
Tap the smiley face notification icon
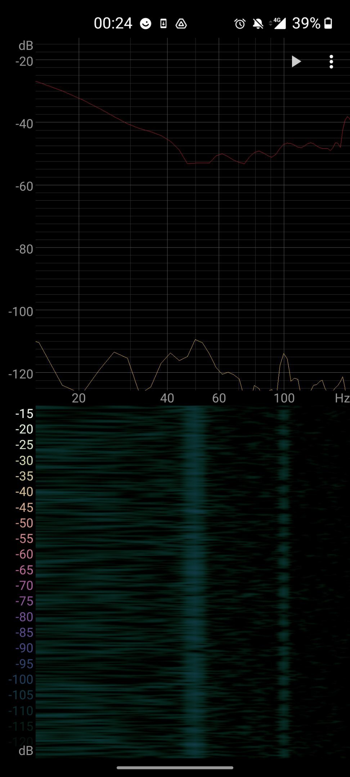(x=145, y=24)
